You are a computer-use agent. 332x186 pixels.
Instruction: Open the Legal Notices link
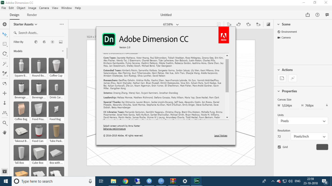pos(220,136)
